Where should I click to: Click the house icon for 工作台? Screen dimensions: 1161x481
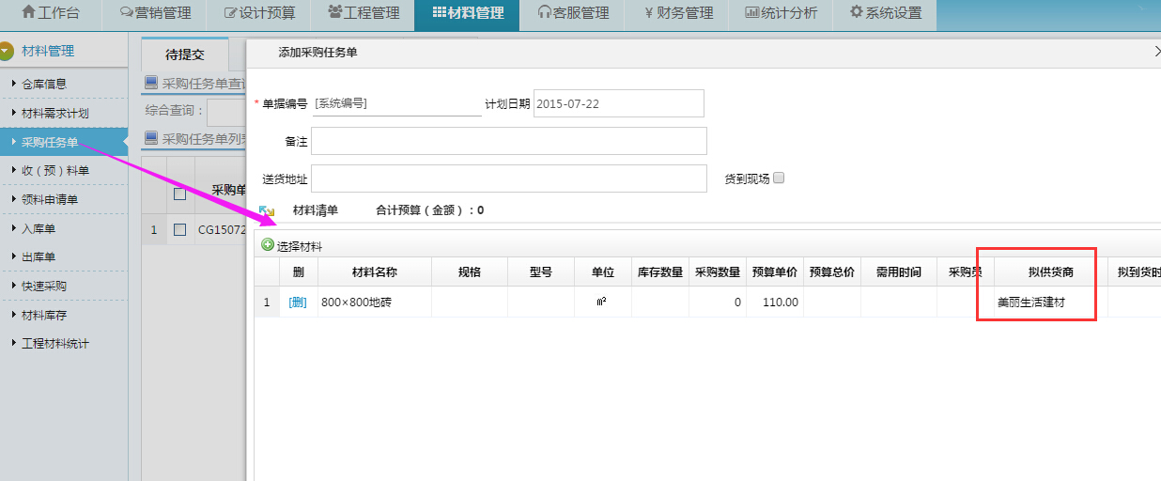point(28,13)
